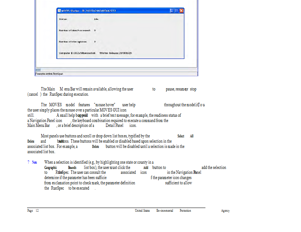Click the bold Note label
This screenshot has height=232, width=301.
(x=35, y=162)
